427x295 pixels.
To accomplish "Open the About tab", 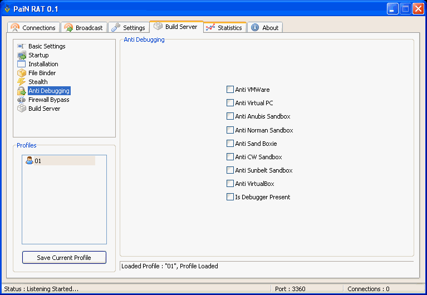I will [x=265, y=28].
